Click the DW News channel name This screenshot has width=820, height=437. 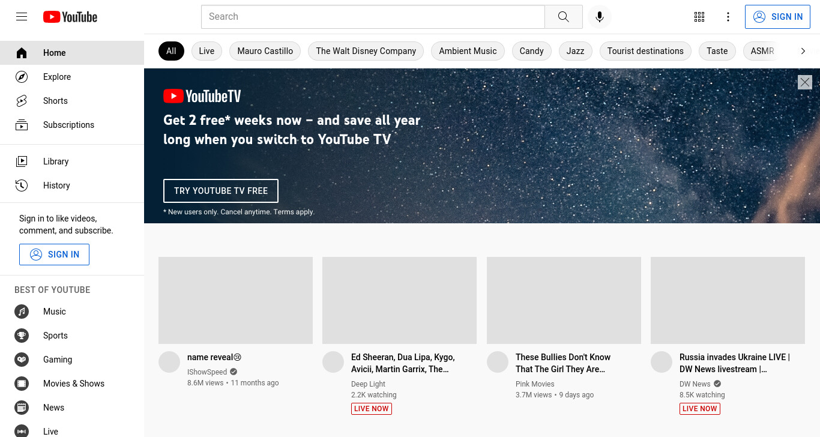click(x=695, y=384)
